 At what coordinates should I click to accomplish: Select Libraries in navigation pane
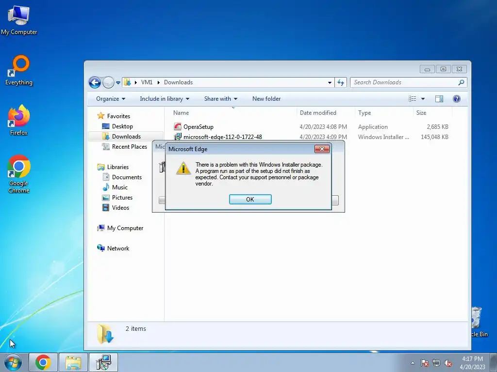click(117, 167)
